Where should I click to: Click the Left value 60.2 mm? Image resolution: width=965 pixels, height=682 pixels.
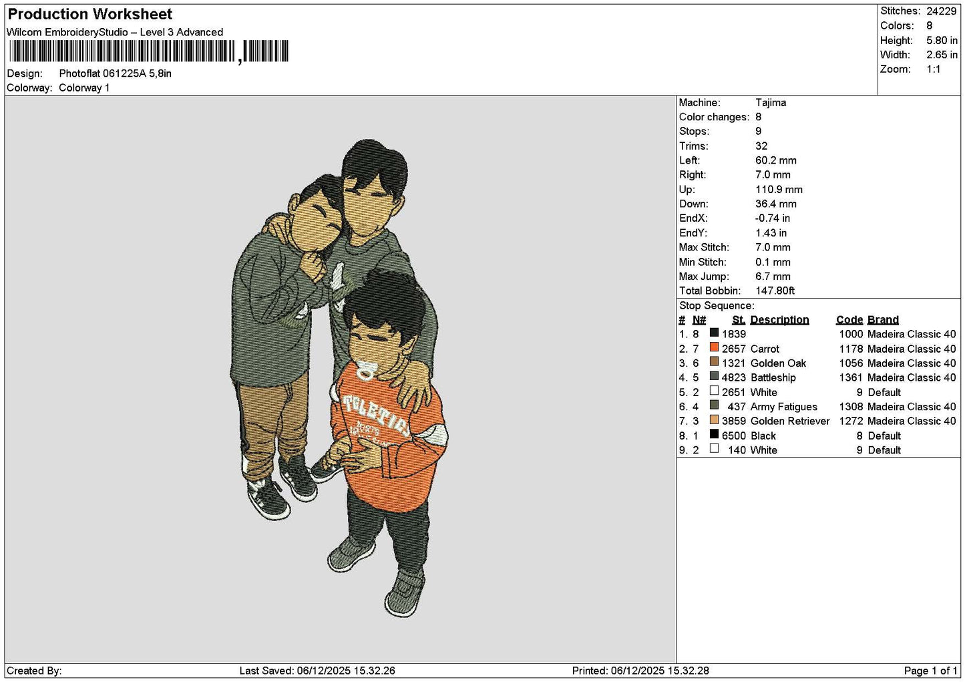click(x=776, y=160)
